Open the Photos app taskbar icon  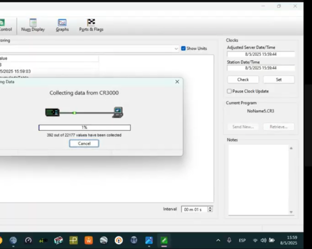click(149, 240)
